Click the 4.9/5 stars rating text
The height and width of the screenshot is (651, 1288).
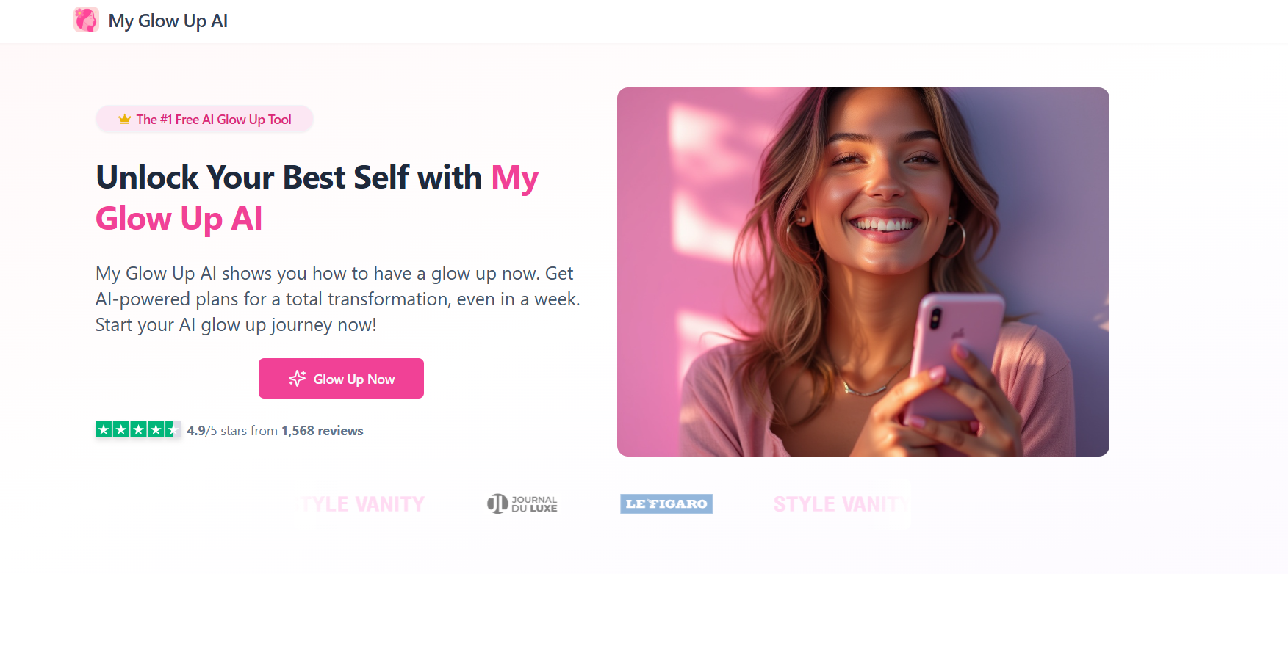coord(232,431)
